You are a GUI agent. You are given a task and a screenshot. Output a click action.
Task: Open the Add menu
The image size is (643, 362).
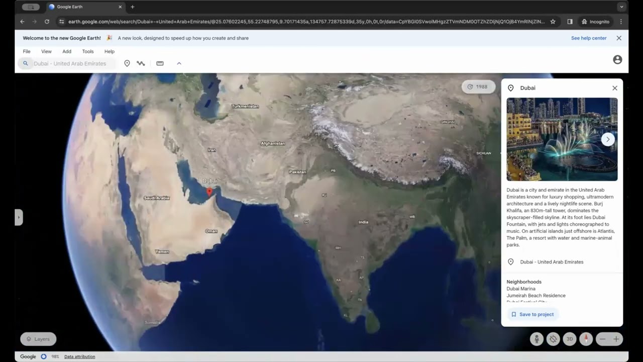point(67,51)
